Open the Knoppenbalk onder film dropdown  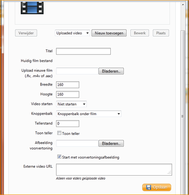pyautogui.click(x=89, y=114)
